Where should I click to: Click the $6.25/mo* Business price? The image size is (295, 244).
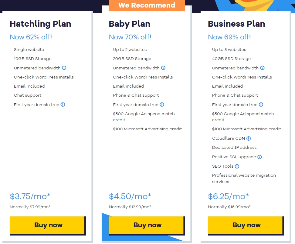[228, 196]
